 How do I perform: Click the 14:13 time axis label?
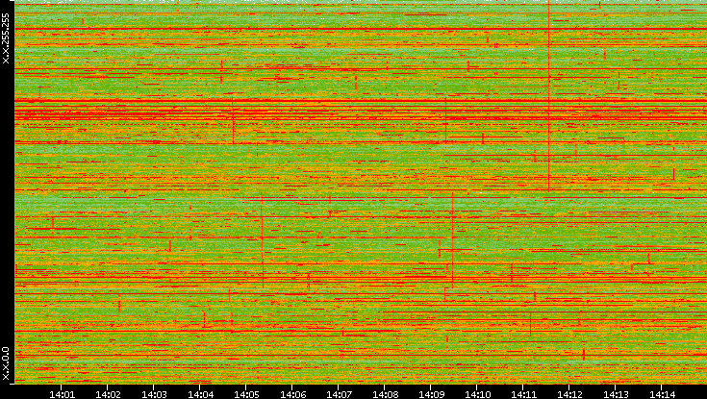[616, 394]
